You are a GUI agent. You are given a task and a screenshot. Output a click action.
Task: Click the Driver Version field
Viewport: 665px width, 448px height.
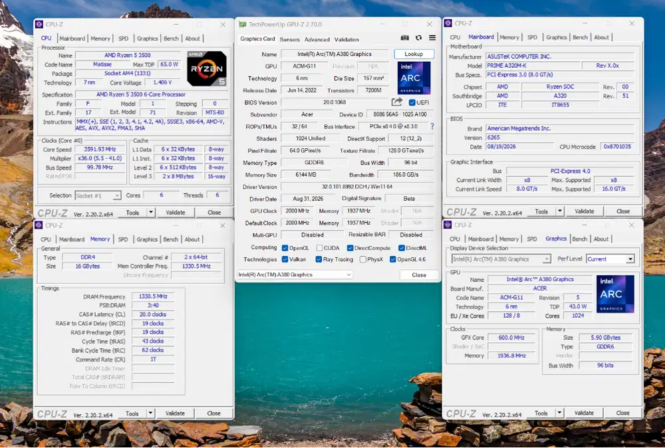tap(357, 187)
